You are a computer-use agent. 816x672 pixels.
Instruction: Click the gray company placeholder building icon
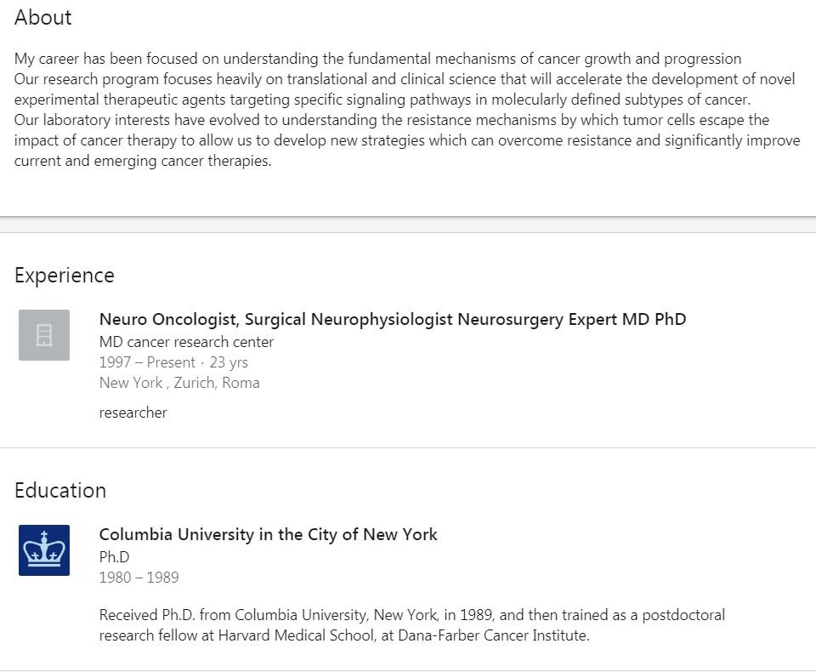tap(44, 335)
